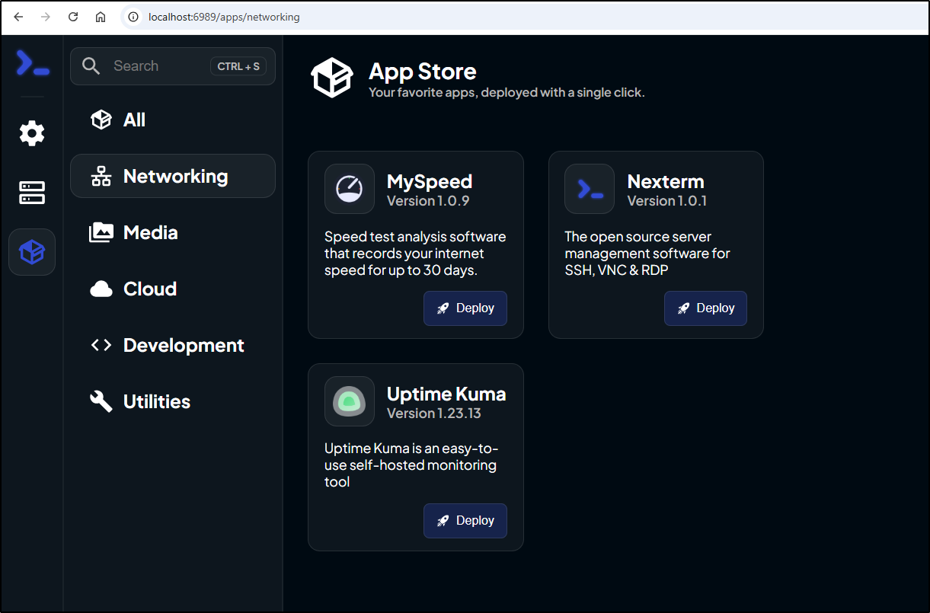Go back with browser back arrow

click(x=18, y=17)
